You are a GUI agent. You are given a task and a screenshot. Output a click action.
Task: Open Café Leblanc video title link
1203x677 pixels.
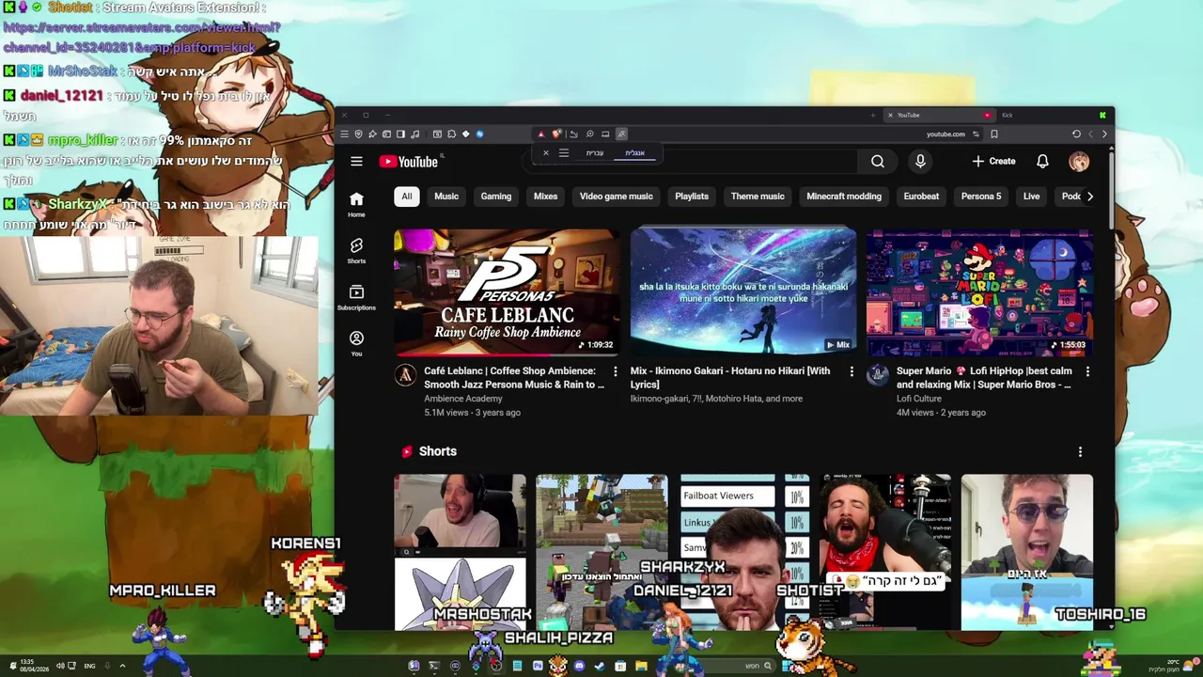pyautogui.click(x=514, y=378)
